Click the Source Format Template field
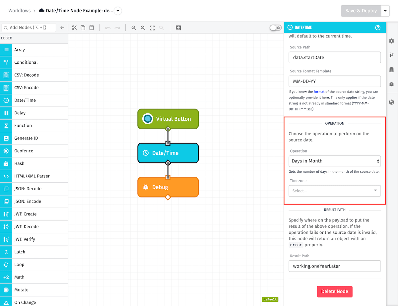The width and height of the screenshot is (398, 306). [335, 81]
